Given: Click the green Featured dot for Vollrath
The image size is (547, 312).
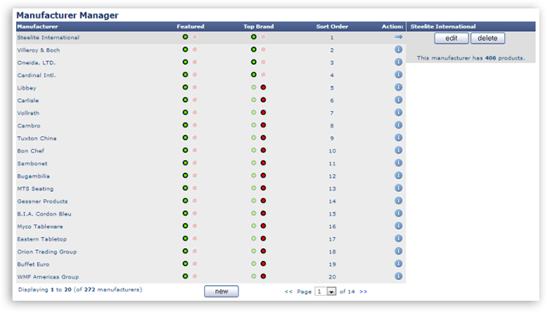Looking at the screenshot, I should (185, 112).
